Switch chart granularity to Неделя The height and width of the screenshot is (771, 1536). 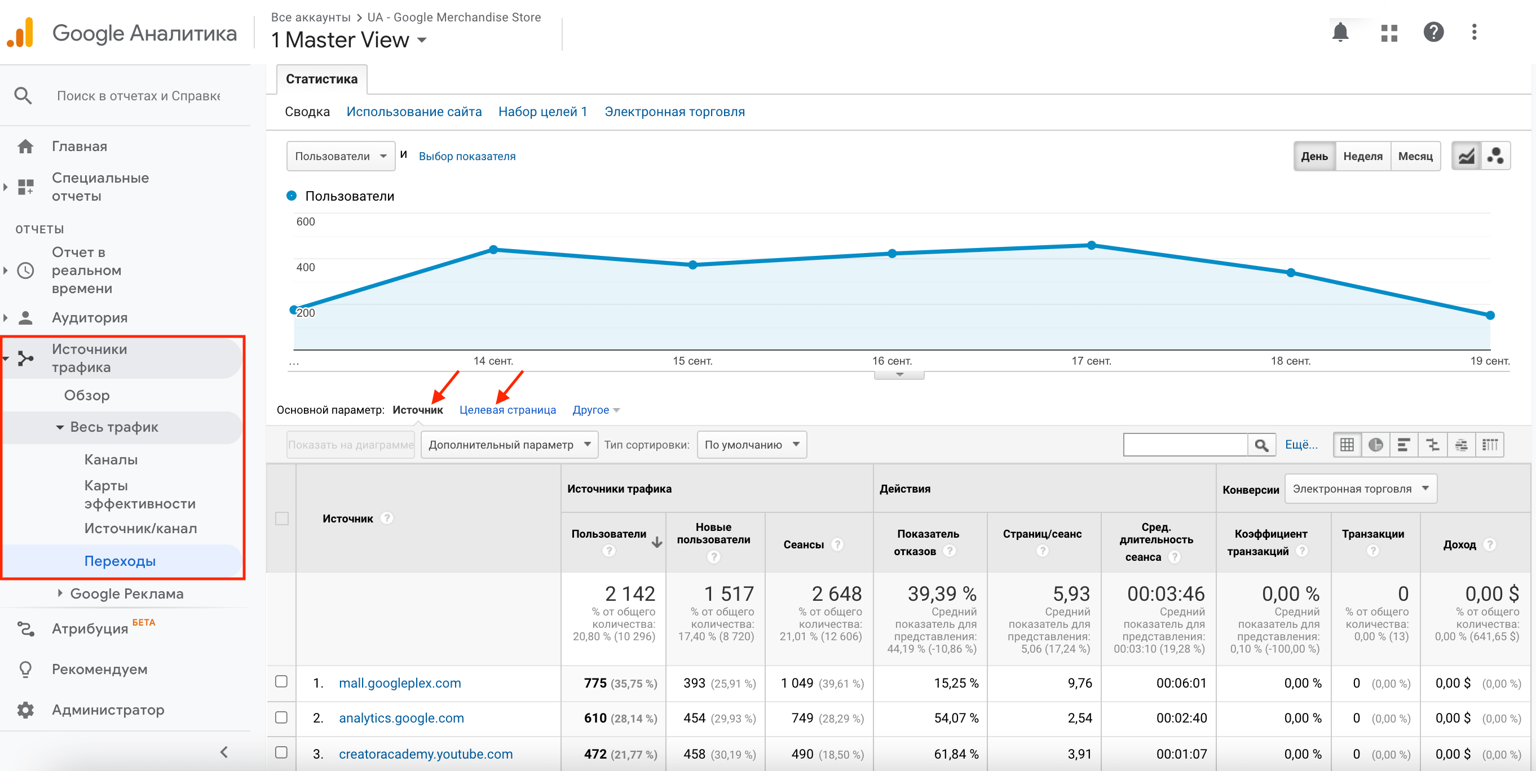pos(1362,156)
